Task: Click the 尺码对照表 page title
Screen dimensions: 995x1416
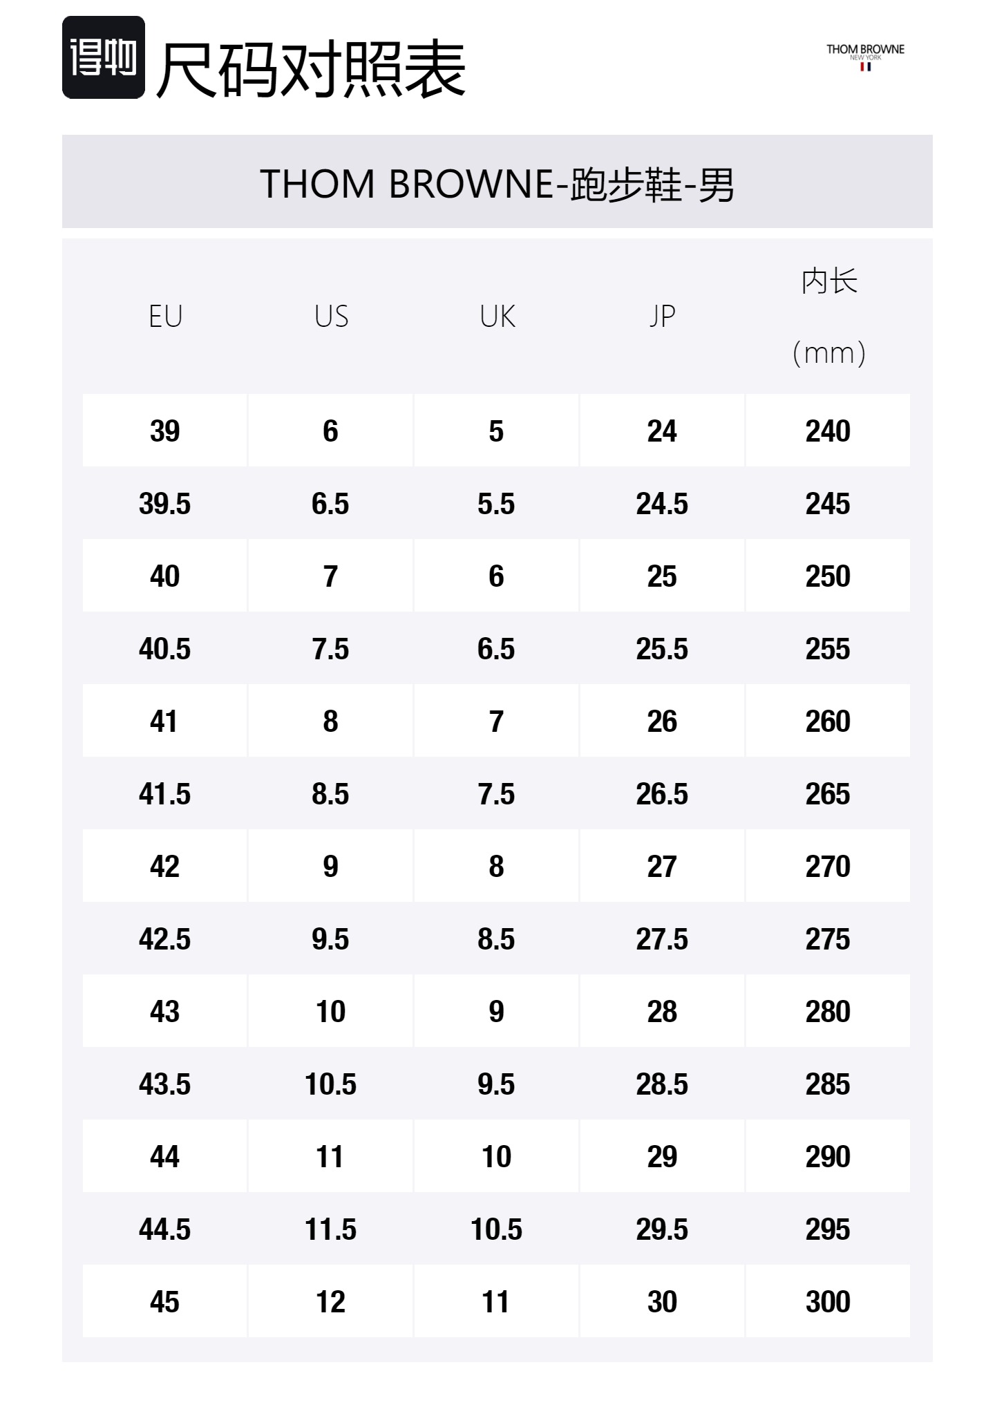Action: tap(311, 68)
